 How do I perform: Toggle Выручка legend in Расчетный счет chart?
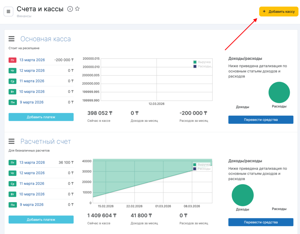202,165
